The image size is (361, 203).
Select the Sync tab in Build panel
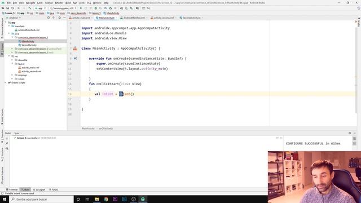click(x=17, y=133)
